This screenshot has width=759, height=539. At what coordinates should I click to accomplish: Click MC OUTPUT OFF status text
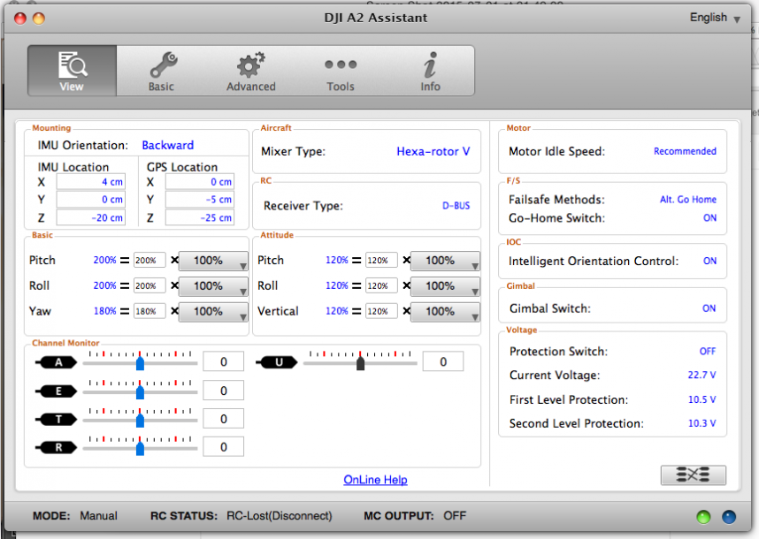coord(455,516)
